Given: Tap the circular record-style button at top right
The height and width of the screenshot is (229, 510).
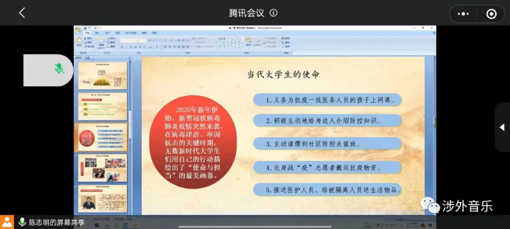Looking at the screenshot, I should (491, 14).
